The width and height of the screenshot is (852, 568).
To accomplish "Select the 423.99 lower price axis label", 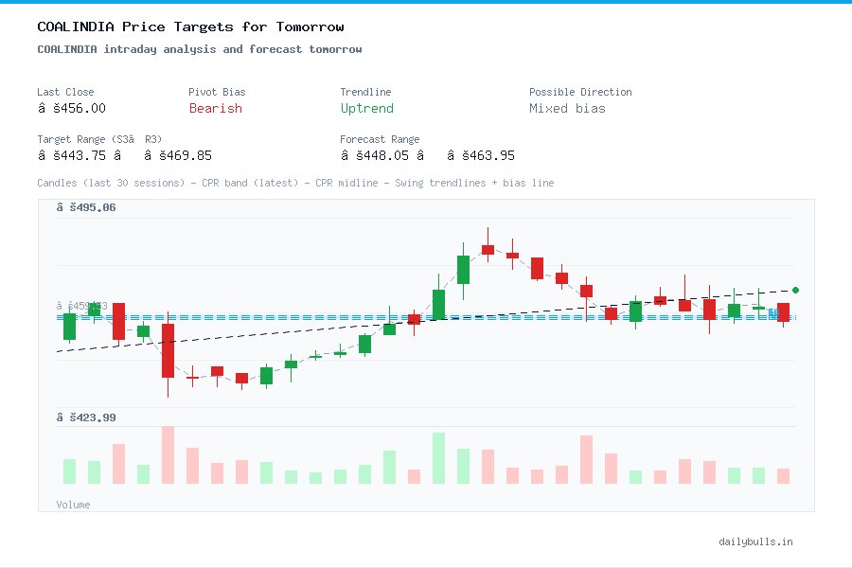I will (86, 417).
